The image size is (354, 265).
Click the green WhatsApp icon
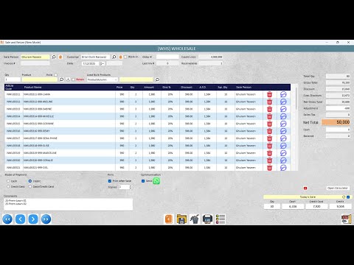point(156,181)
